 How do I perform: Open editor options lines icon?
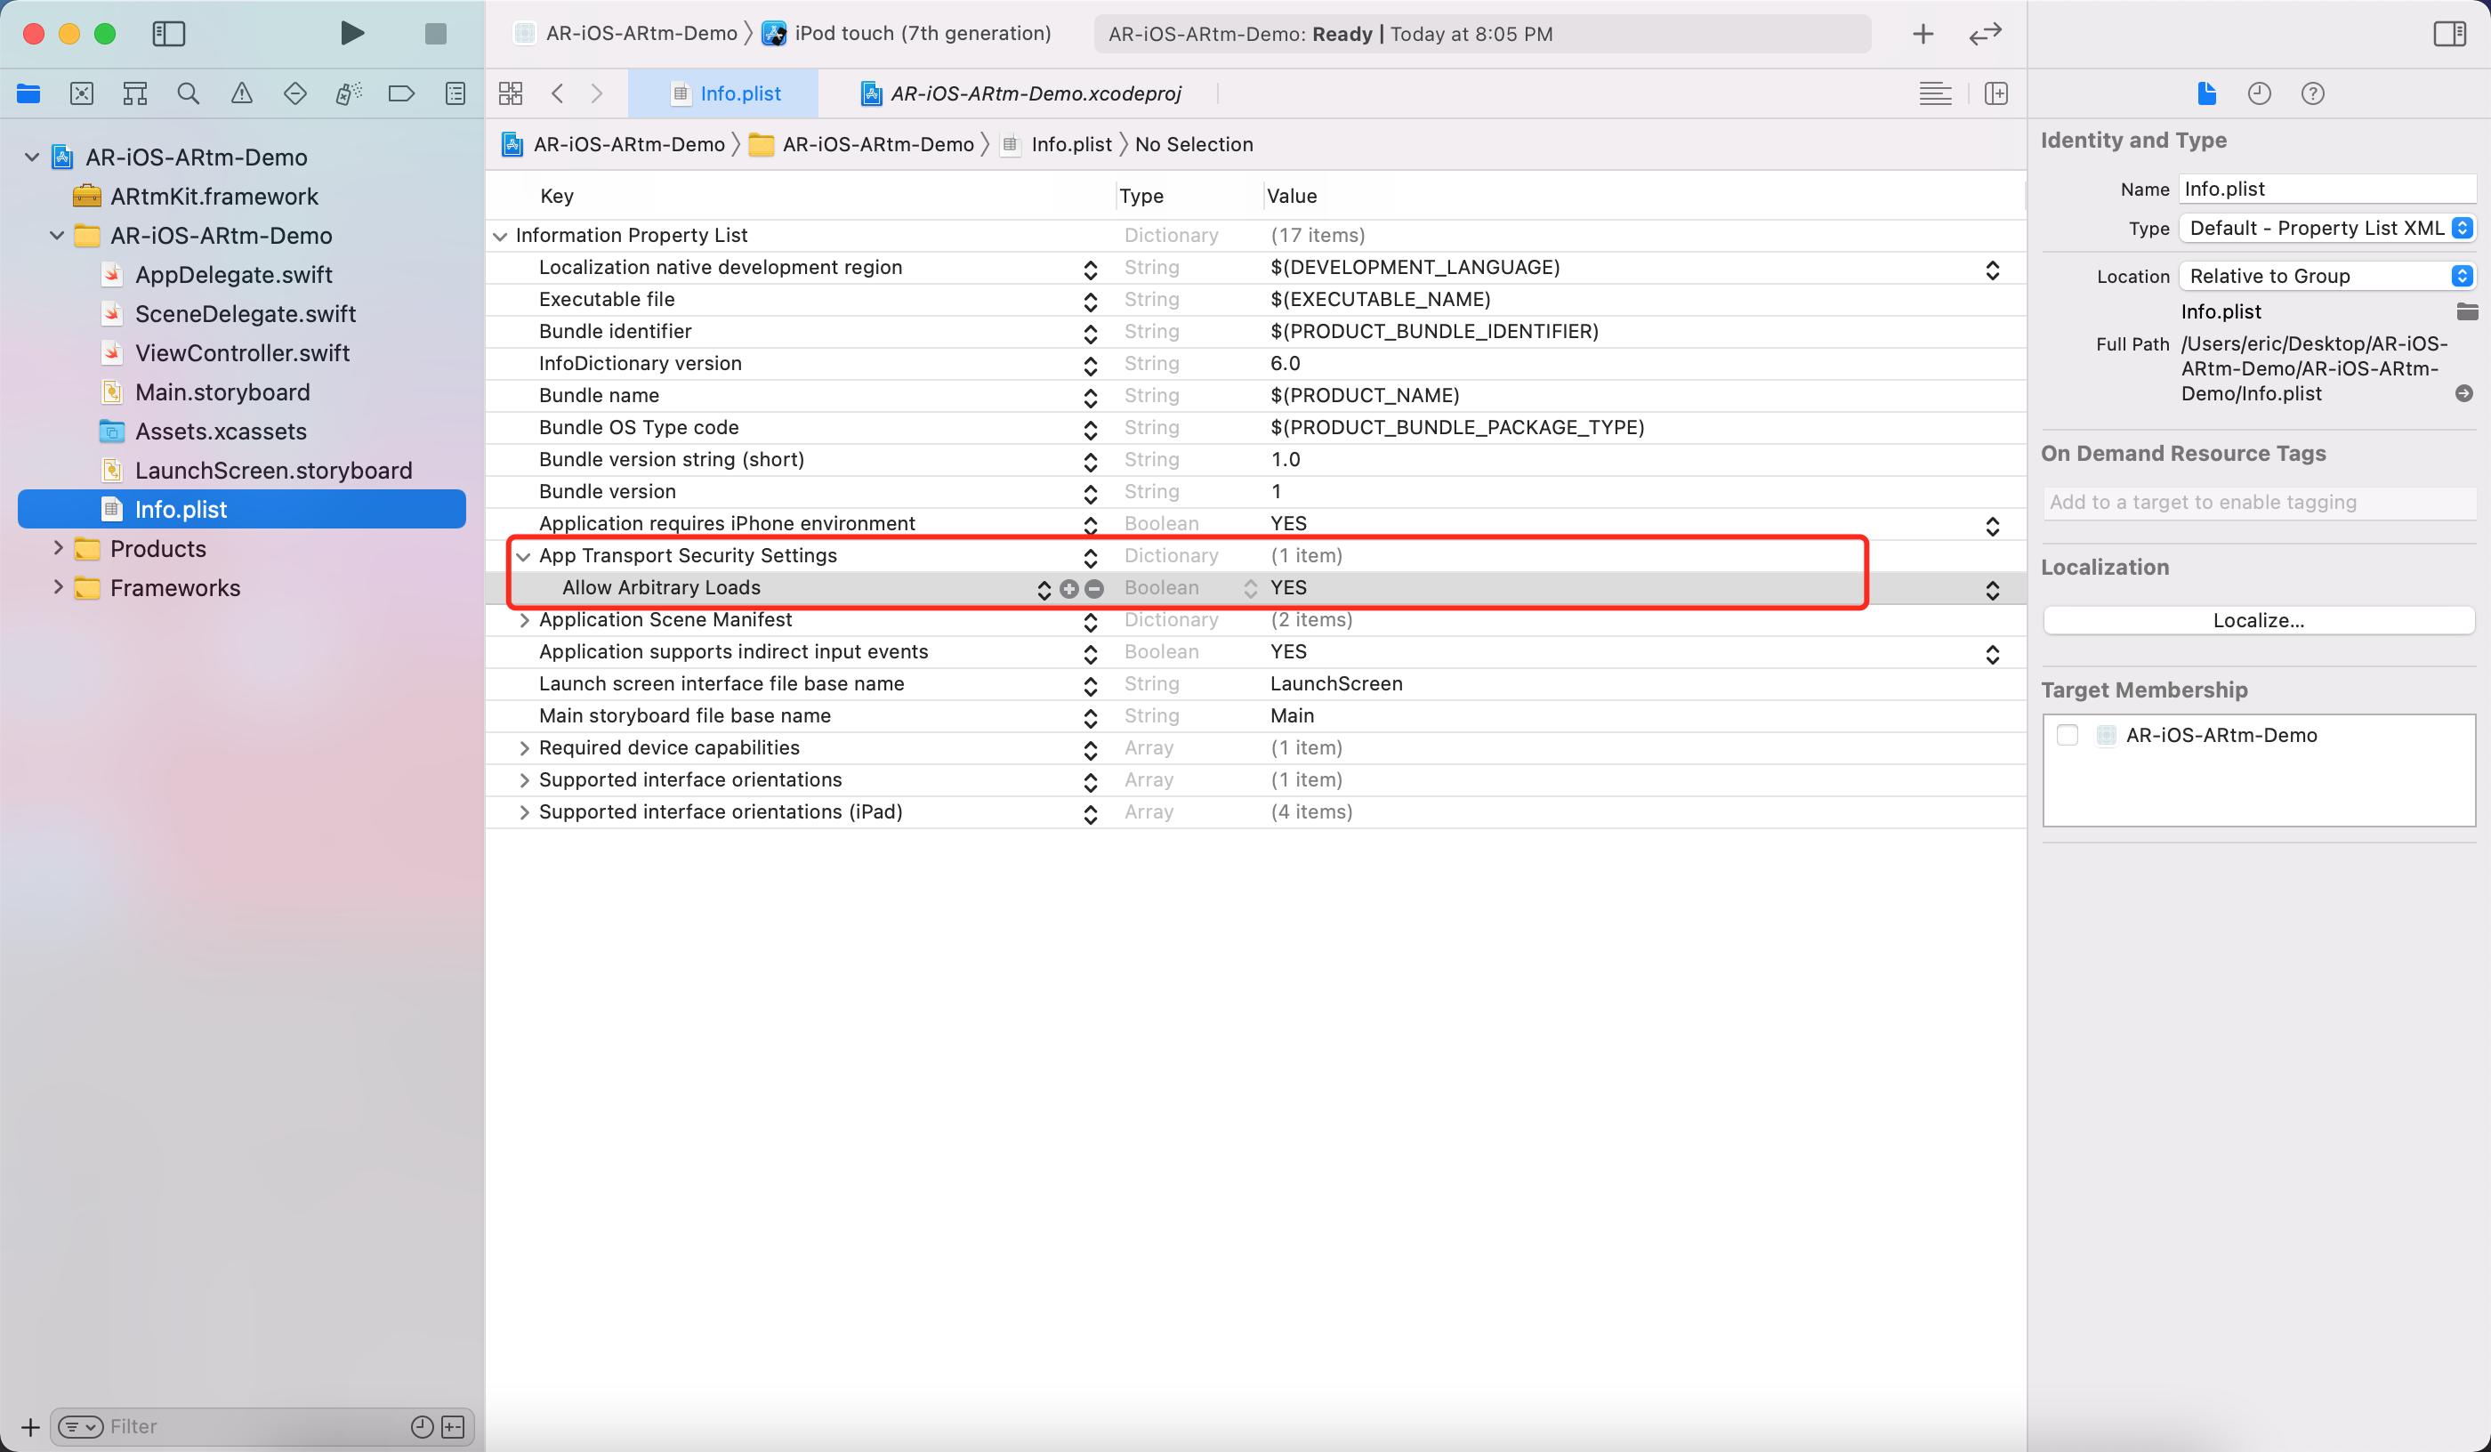pyautogui.click(x=1934, y=94)
